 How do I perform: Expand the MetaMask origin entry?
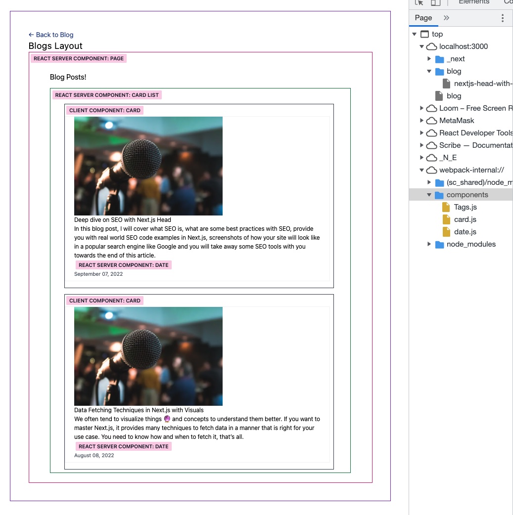point(421,120)
